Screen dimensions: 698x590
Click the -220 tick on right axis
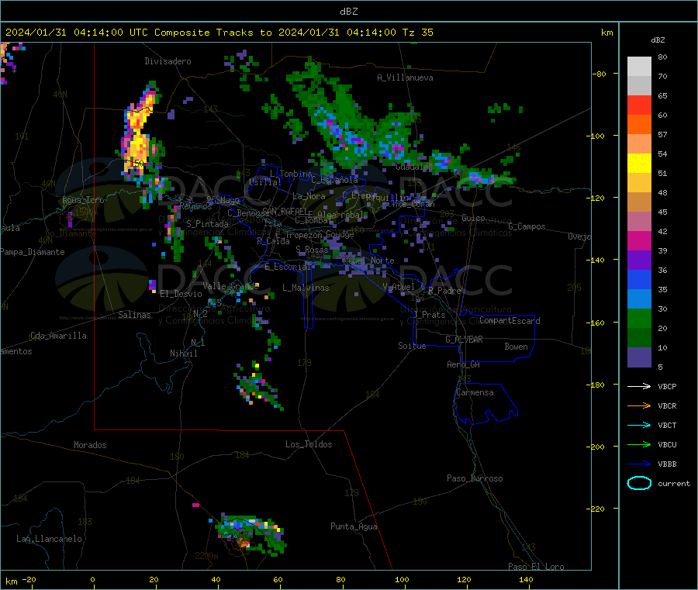click(597, 509)
